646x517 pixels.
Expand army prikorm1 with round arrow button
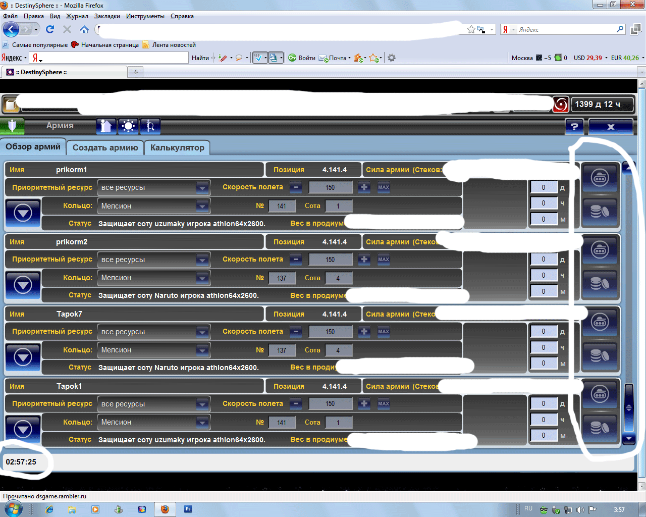23,214
